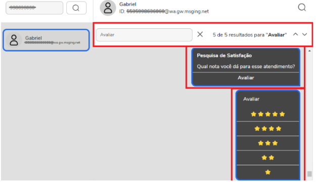316x182 pixels.
Task: Click the ID address in chat header
Action: tap(164, 12)
